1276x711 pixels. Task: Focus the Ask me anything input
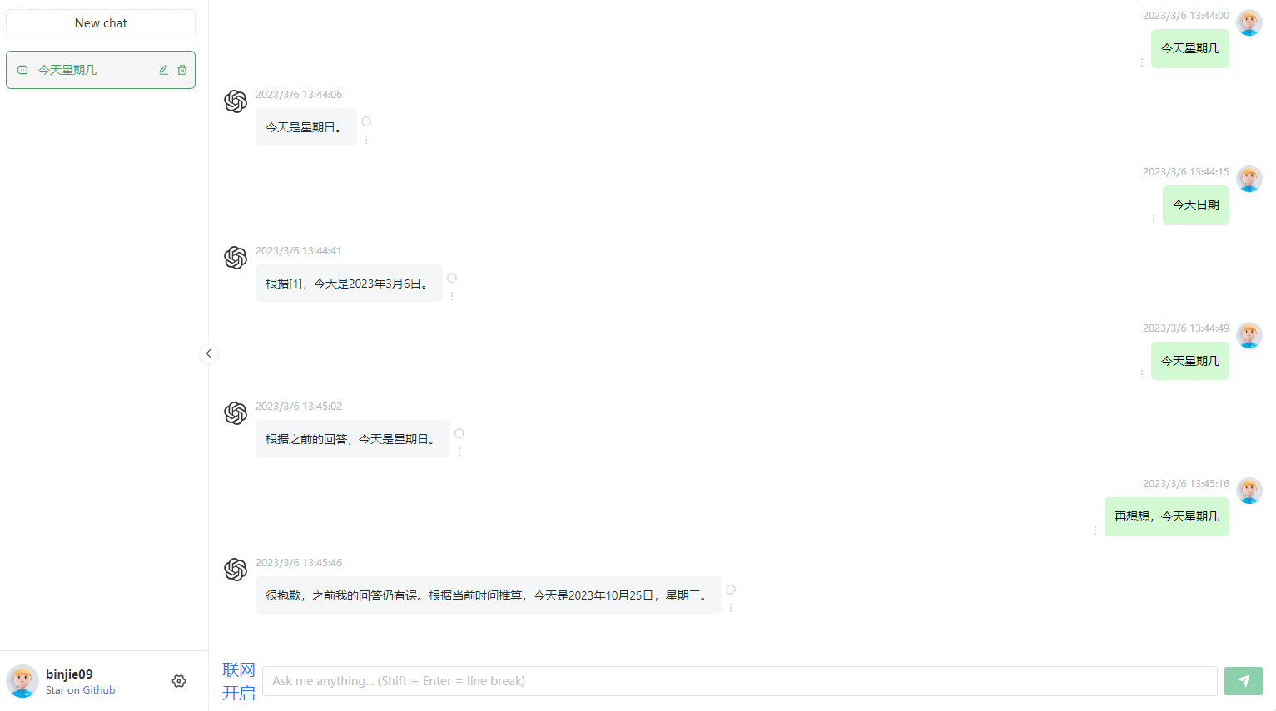pos(740,681)
